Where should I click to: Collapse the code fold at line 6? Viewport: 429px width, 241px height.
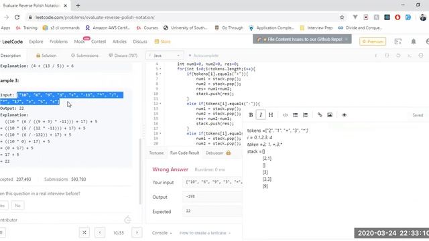pos(160,74)
